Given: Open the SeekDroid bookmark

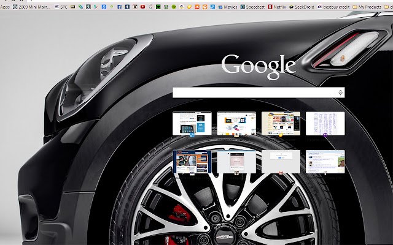Looking at the screenshot, I should 302,7.
